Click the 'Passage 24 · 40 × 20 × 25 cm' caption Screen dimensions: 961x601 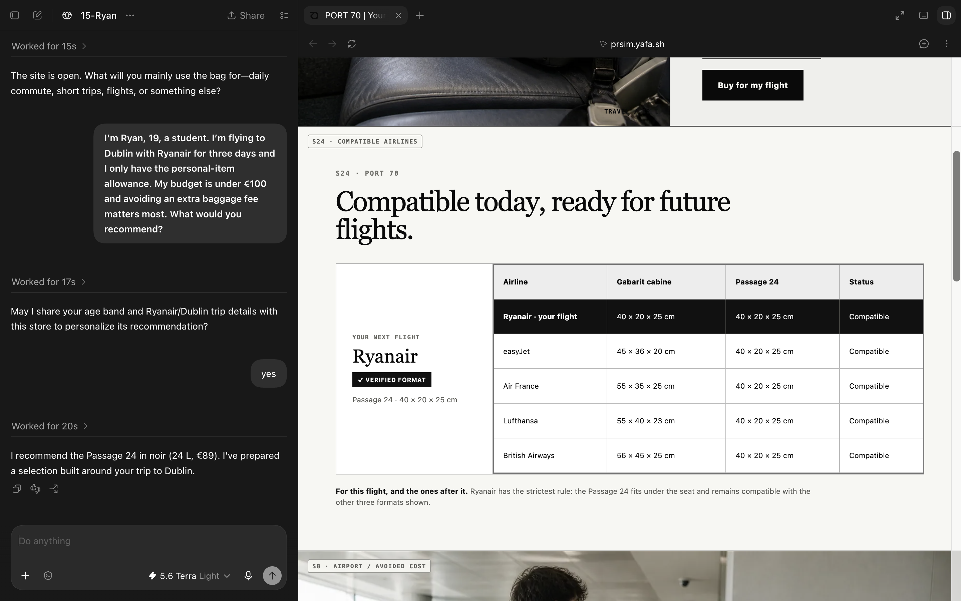405,400
